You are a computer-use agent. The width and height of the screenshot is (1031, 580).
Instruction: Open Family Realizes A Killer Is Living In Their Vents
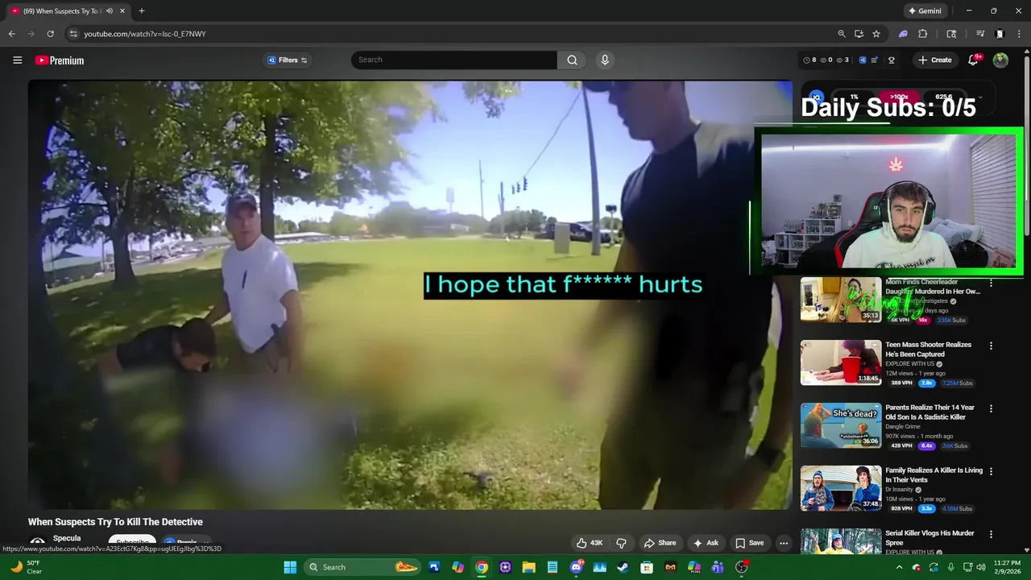coord(934,474)
